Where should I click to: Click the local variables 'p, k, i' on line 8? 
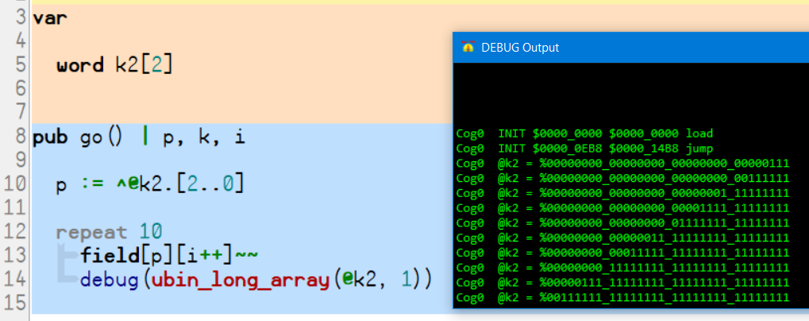coord(204,138)
